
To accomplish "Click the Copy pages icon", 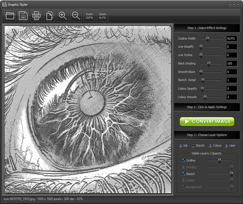I will pos(50,16).
